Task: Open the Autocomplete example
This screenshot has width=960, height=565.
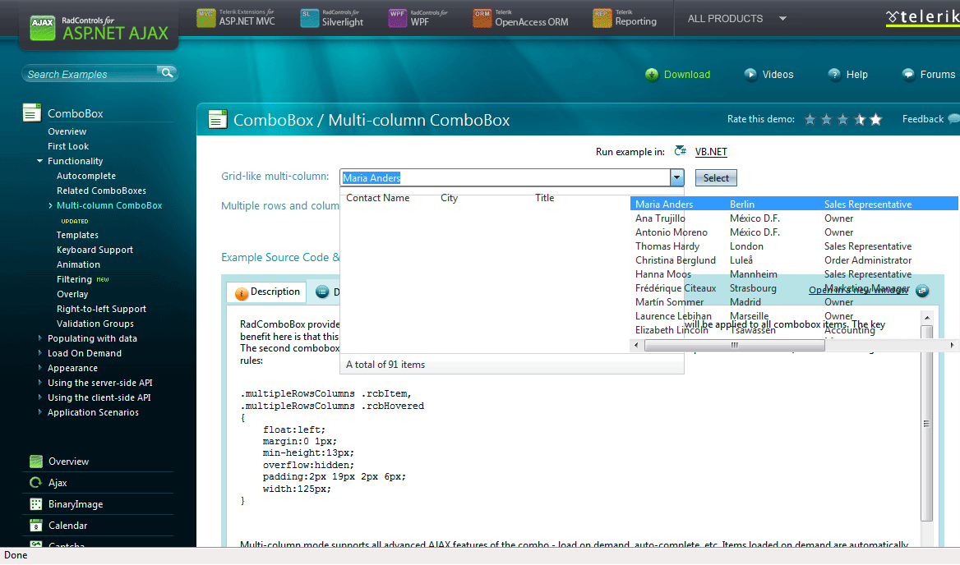Action: point(86,176)
